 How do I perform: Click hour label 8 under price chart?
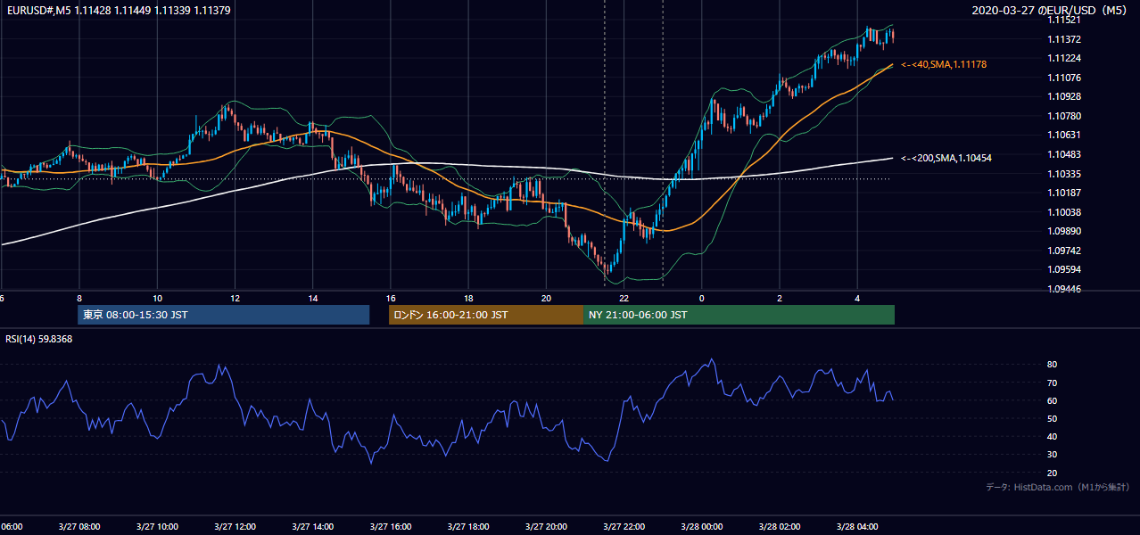point(79,298)
